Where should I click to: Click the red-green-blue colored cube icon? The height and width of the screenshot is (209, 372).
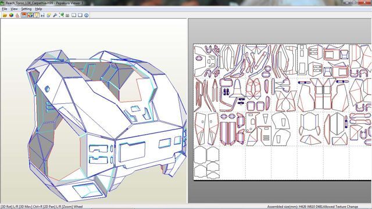(11, 15)
